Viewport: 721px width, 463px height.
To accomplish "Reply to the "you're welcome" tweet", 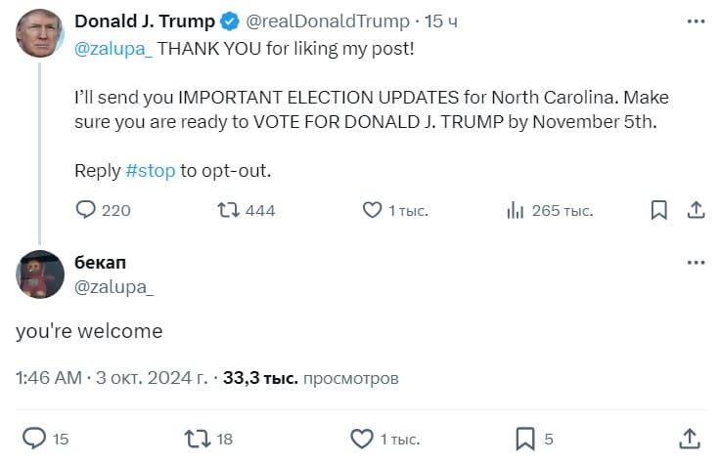I will click(34, 439).
